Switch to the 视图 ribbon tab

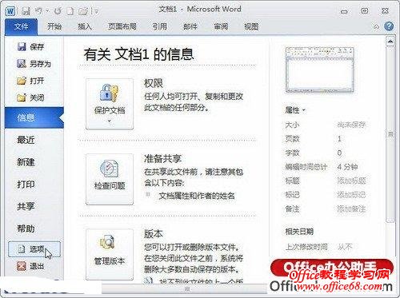[x=251, y=26]
